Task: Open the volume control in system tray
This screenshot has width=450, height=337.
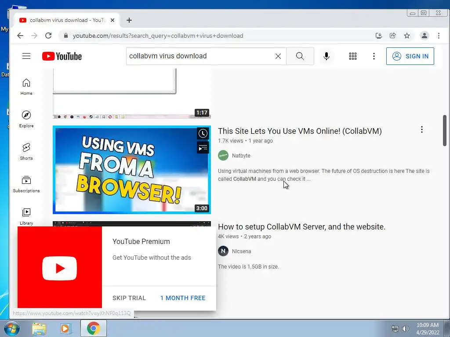Action: click(405, 329)
